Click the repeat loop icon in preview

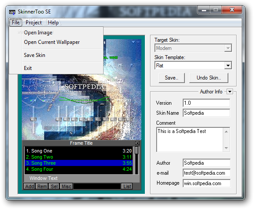[120, 81]
